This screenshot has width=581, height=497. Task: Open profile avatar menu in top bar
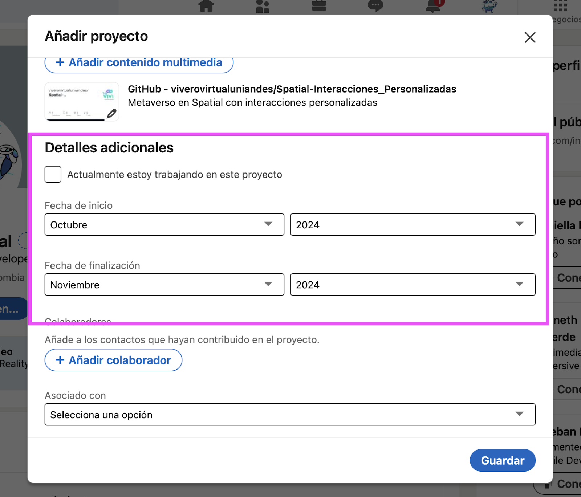[489, 6]
